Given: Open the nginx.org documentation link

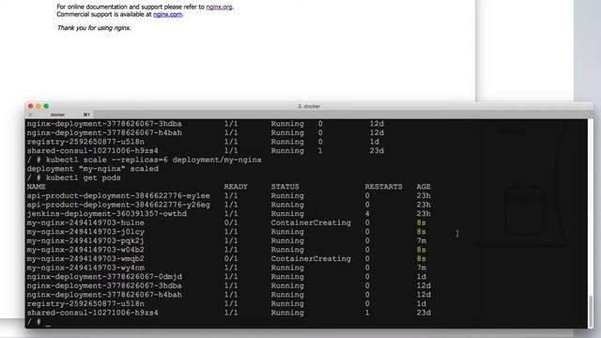Looking at the screenshot, I should click(219, 7).
